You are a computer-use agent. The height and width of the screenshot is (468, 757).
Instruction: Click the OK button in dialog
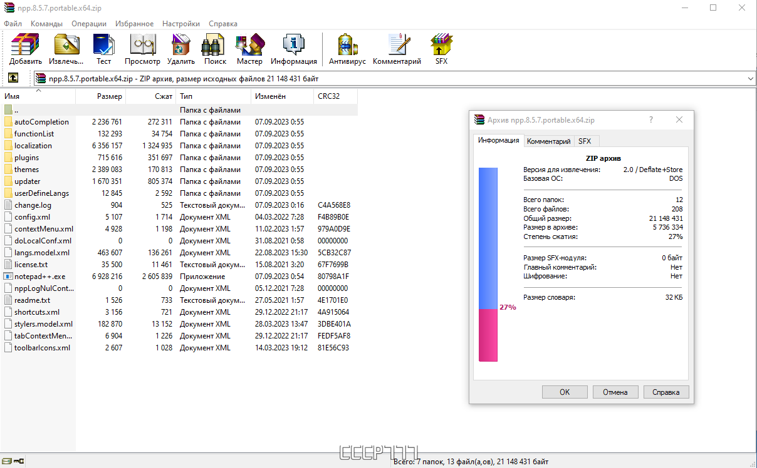click(565, 392)
